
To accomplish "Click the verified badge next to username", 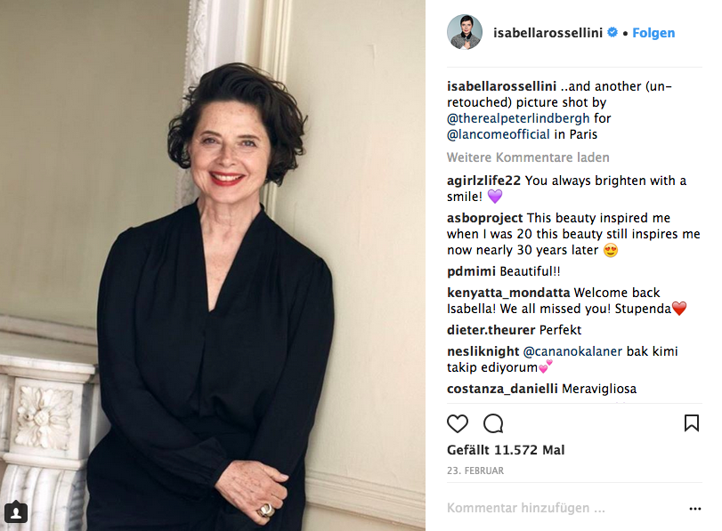I will (612, 32).
